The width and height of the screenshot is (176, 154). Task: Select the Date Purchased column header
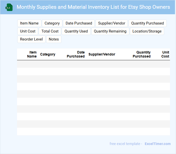[x=76, y=54]
